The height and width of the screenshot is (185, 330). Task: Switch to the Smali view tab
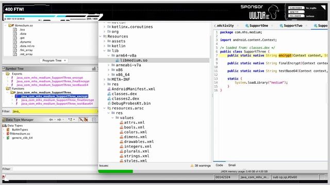click(232, 165)
